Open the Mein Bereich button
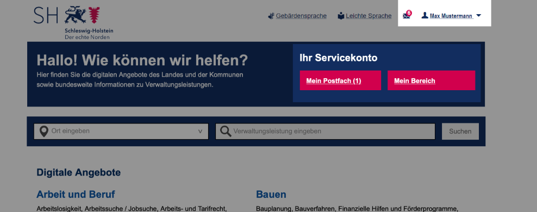The image size is (537, 212). coord(431,80)
